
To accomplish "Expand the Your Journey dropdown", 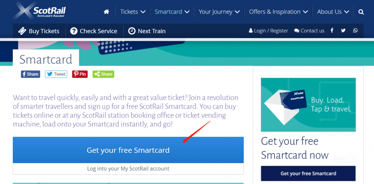I will [x=219, y=12].
